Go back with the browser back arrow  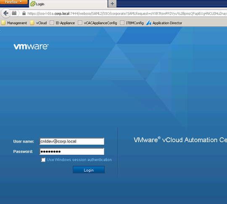[6, 13]
